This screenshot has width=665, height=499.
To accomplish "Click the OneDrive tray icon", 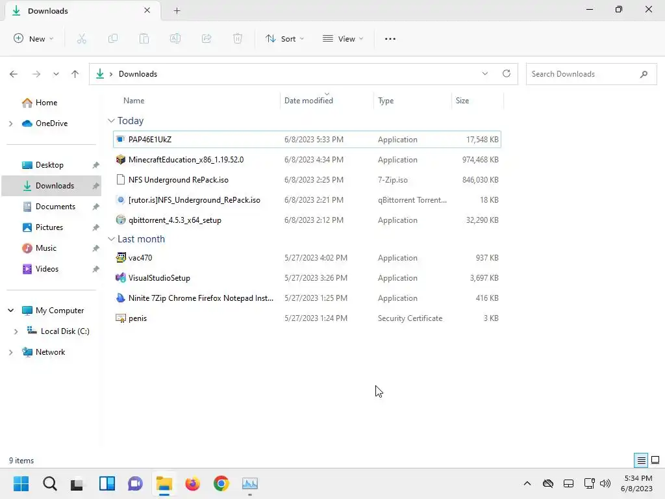I will coord(548,483).
